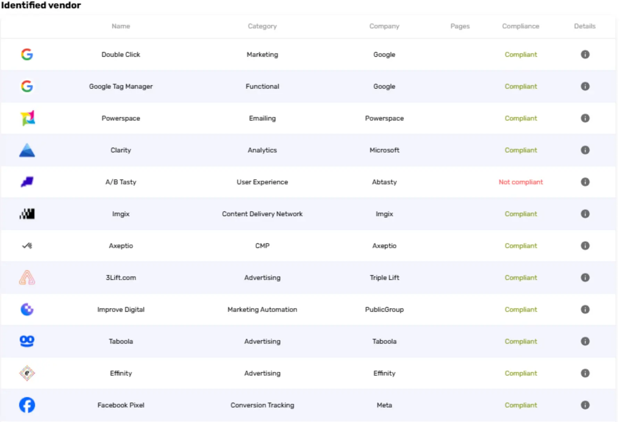Screen dimensions: 620x422
Task: Click the Clarity blue triangle logo
Action: [27, 150]
